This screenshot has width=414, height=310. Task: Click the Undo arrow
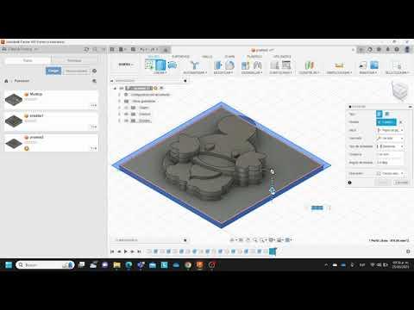tap(143, 49)
